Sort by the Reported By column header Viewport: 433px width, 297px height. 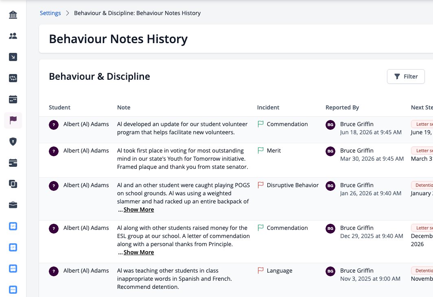coord(342,107)
